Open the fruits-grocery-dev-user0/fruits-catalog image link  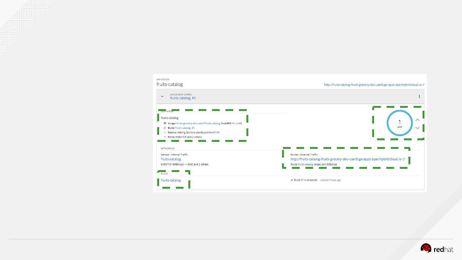(x=198, y=123)
